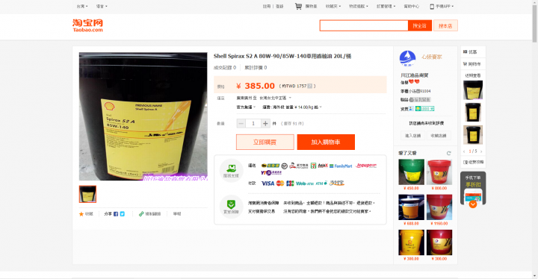This screenshot has width=538, height=279.
Task: Click the cart icon in right sidebar
Action: [x=466, y=63]
